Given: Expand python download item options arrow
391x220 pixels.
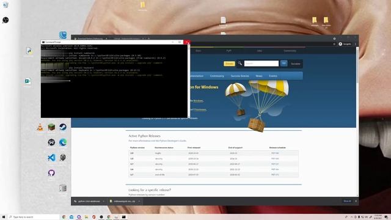Looking at the screenshot, I should tap(103, 201).
